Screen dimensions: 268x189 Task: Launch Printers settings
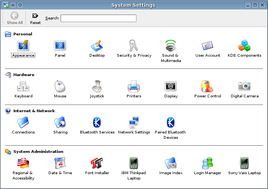pyautogui.click(x=134, y=87)
